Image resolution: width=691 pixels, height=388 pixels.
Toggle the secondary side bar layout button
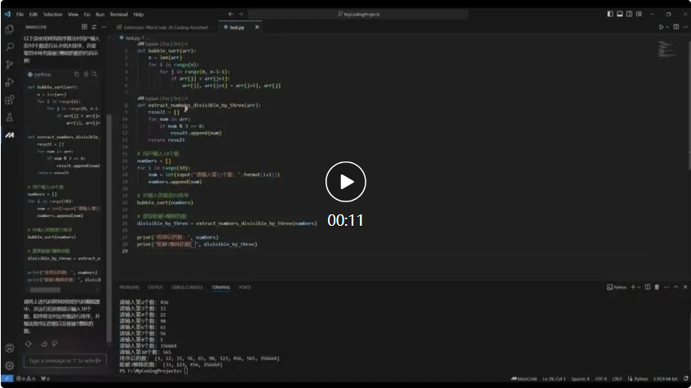[x=629, y=14]
